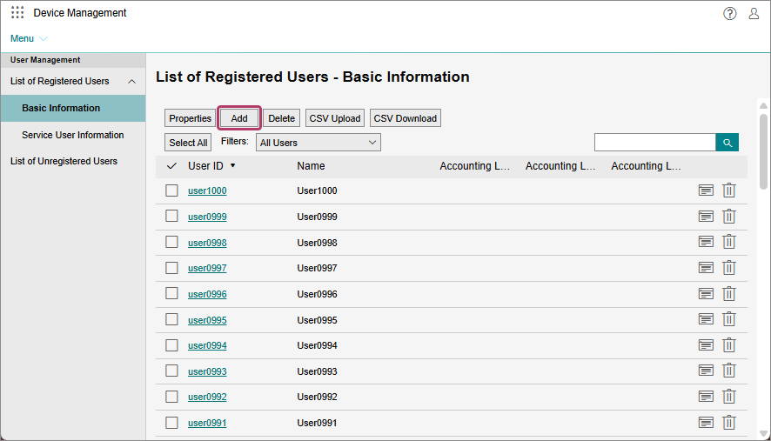Open the app launcher grid icon

pyautogui.click(x=17, y=13)
